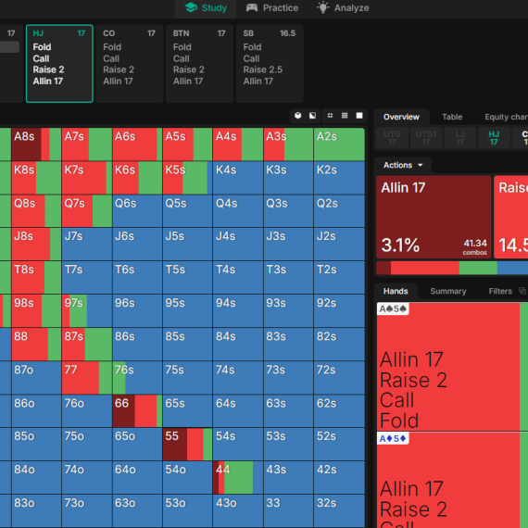The height and width of the screenshot is (528, 528).
Task: Select the HJ 17 position card
Action: (59, 64)
